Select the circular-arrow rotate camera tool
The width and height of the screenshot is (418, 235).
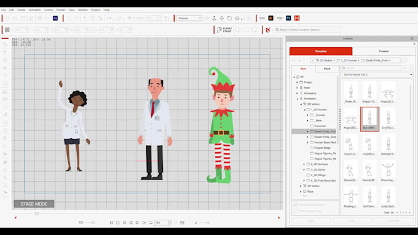click(x=229, y=18)
